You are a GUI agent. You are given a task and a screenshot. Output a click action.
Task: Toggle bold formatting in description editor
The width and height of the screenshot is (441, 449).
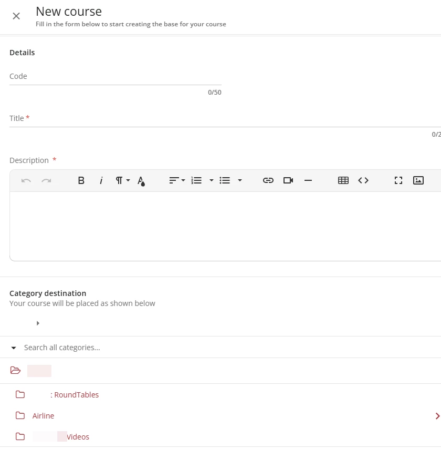tap(81, 180)
